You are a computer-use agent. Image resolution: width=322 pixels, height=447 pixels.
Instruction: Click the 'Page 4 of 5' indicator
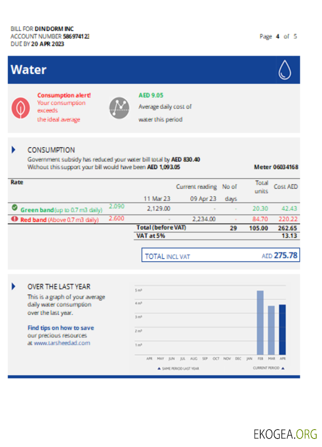pos(278,37)
